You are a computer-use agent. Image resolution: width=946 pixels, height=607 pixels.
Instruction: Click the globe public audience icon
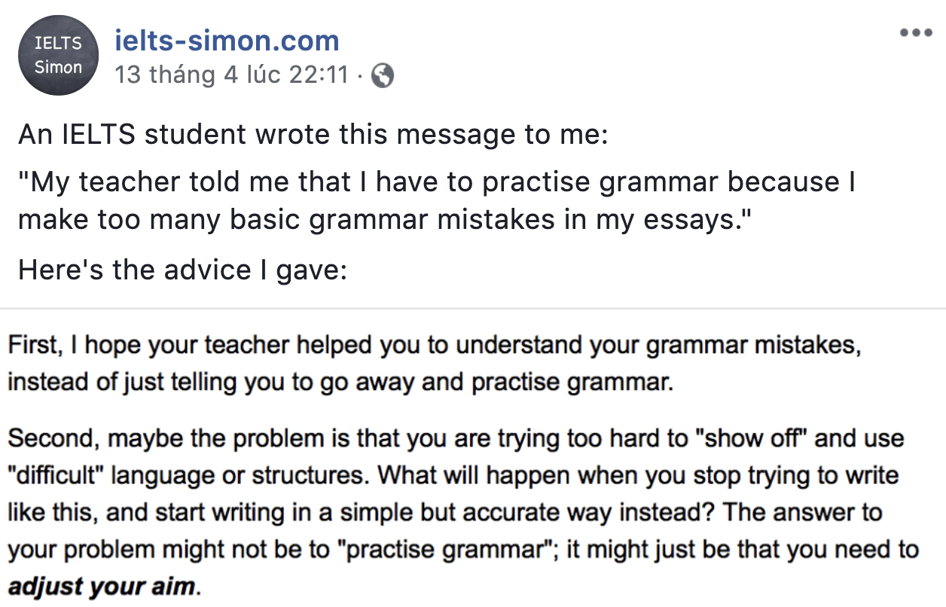click(383, 75)
